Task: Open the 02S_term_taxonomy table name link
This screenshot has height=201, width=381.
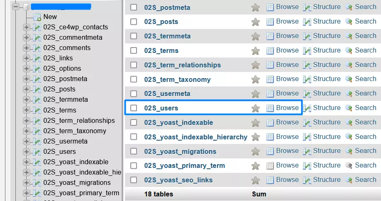Action: pyautogui.click(x=177, y=79)
